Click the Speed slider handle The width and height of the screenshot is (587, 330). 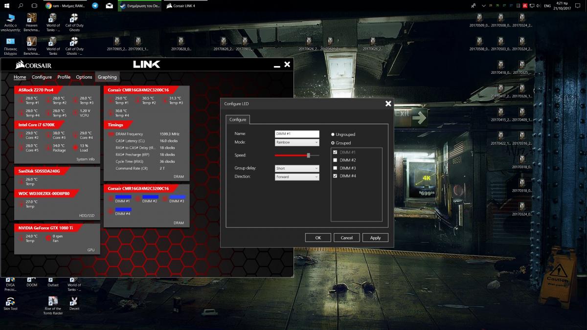point(308,155)
